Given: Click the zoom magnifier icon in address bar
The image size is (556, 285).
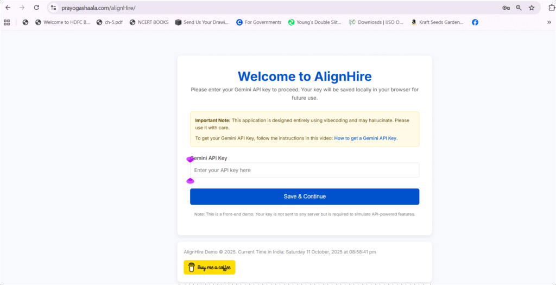Looking at the screenshot, I should pyautogui.click(x=519, y=8).
